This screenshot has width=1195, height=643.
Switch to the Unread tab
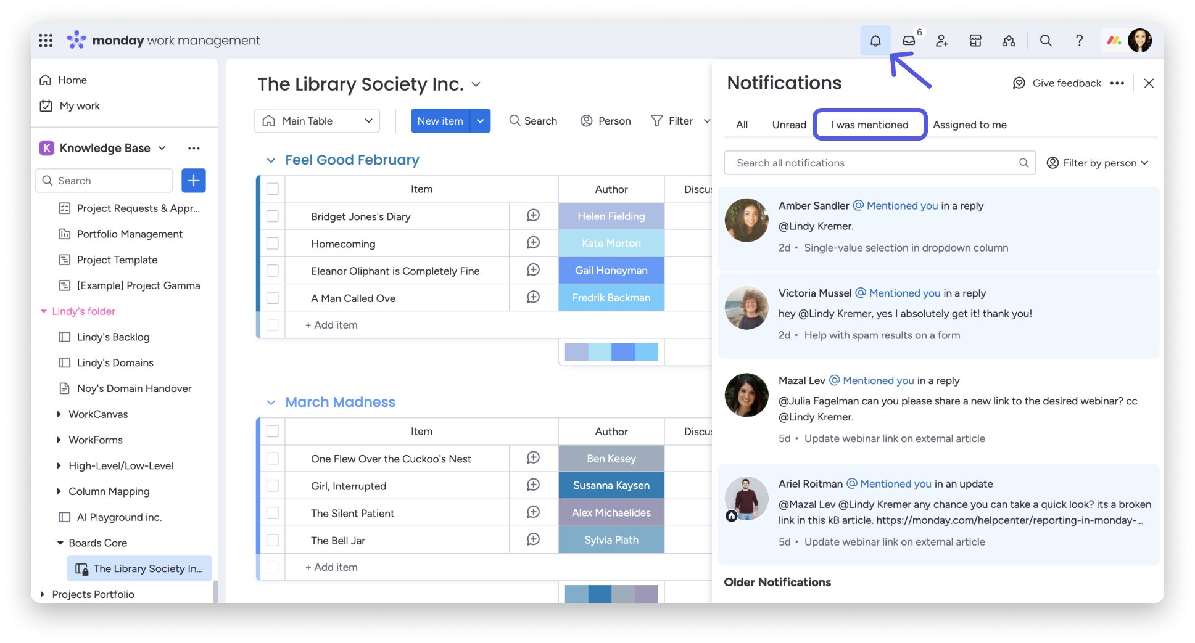789,125
